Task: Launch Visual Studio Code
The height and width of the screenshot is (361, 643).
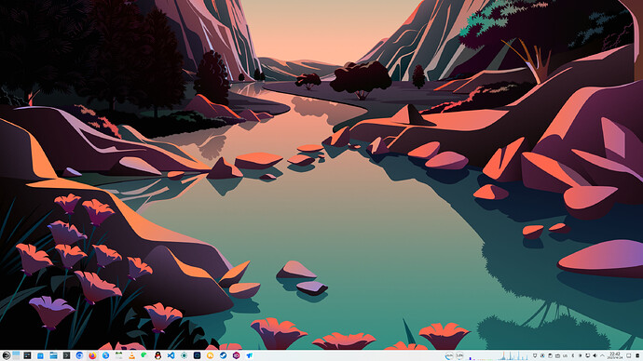Action: (x=171, y=355)
